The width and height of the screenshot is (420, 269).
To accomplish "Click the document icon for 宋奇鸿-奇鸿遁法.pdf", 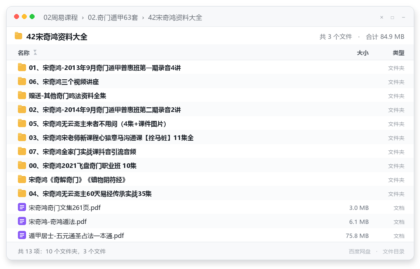I will pos(22,221).
